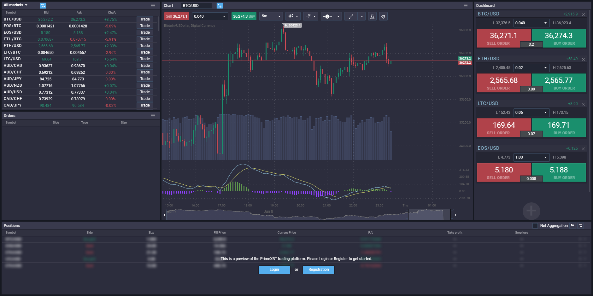Click the blue Registration button
The height and width of the screenshot is (296, 593).
click(319, 270)
